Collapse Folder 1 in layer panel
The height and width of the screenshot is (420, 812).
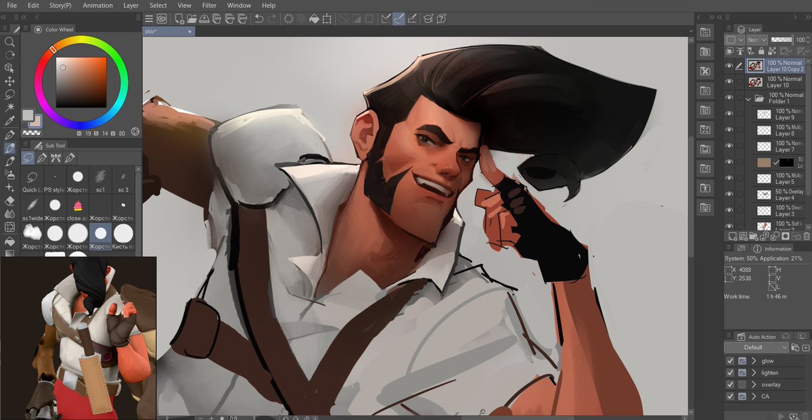(x=748, y=99)
